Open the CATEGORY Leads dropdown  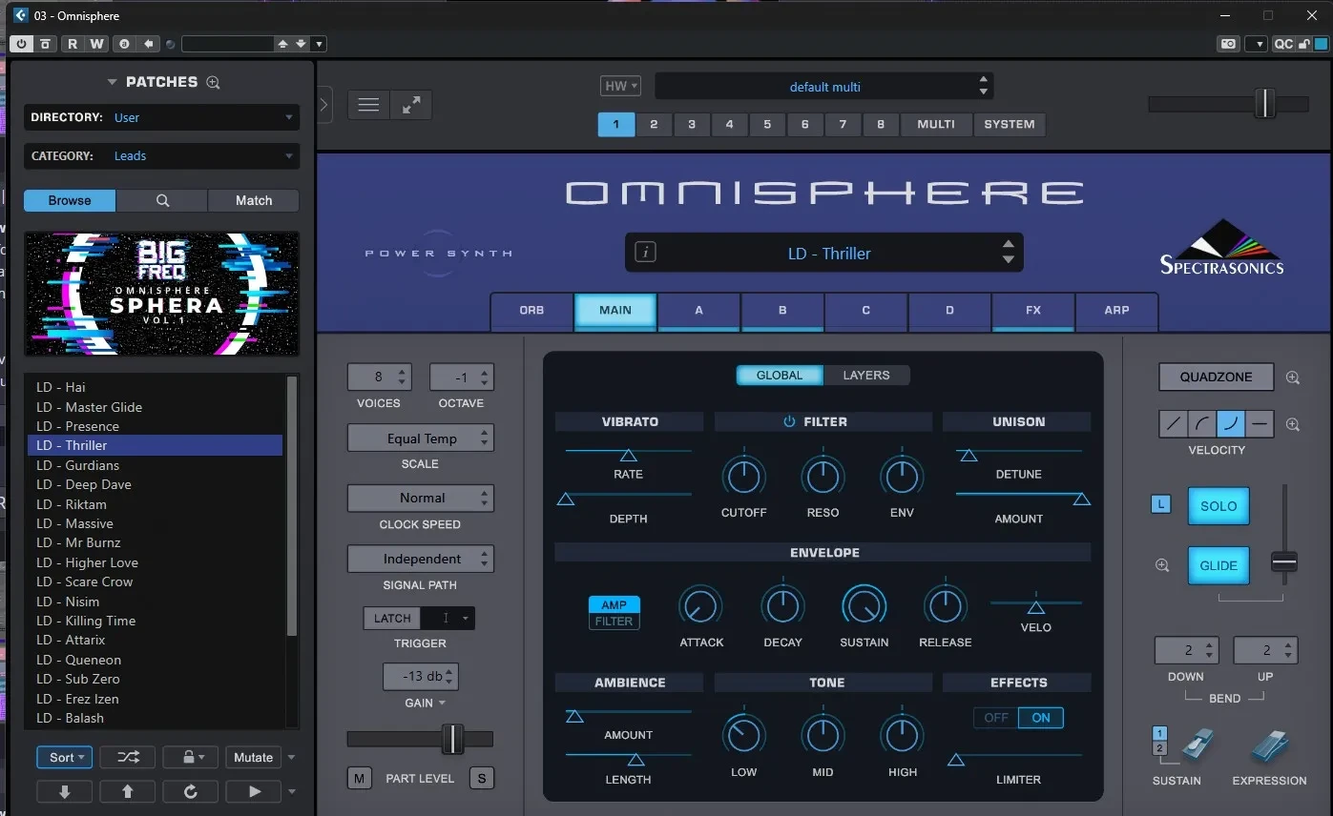pyautogui.click(x=161, y=155)
